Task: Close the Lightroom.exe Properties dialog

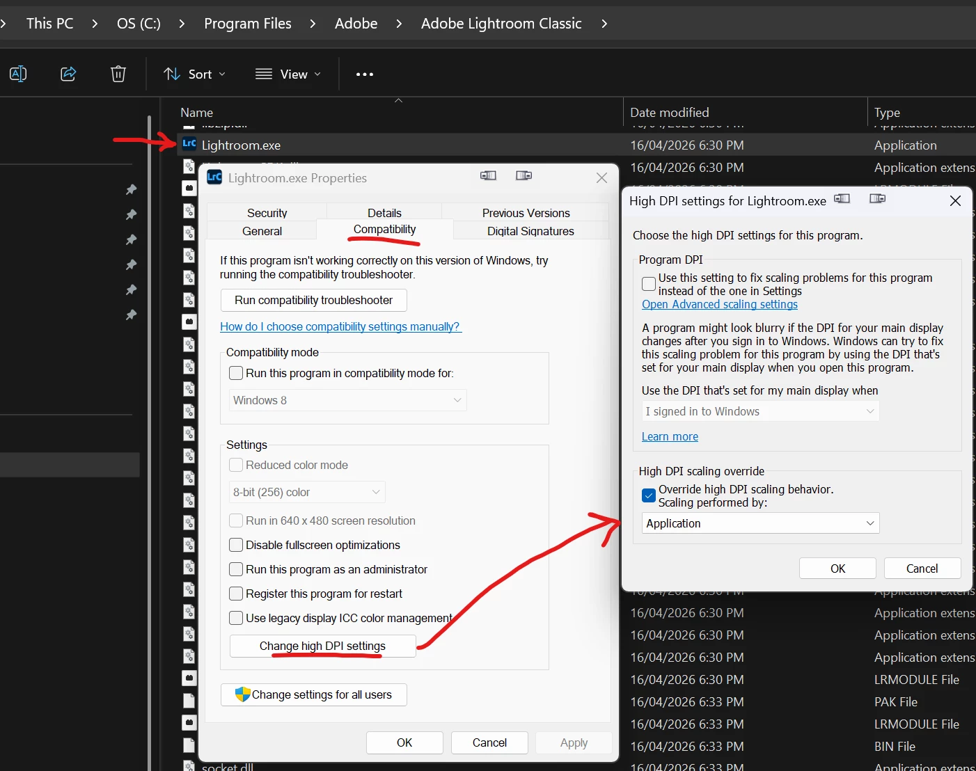Action: coord(602,178)
